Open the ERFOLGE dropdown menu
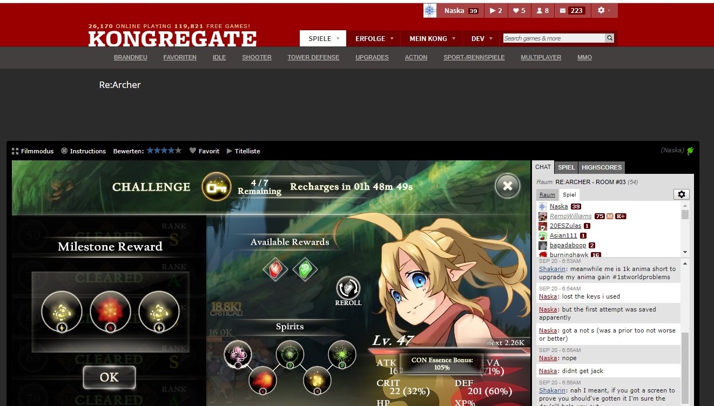Viewport: 714px width, 406px height. coord(374,38)
